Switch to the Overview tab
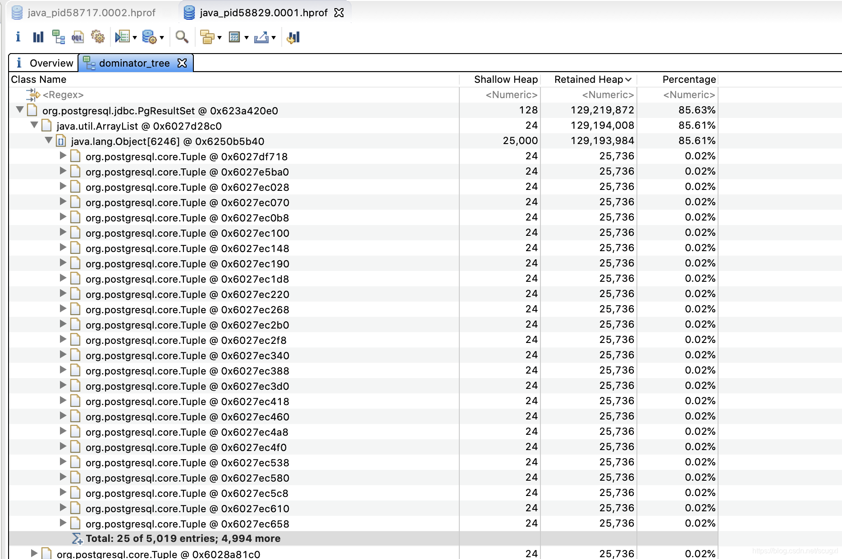The height and width of the screenshot is (559, 842). tap(44, 63)
